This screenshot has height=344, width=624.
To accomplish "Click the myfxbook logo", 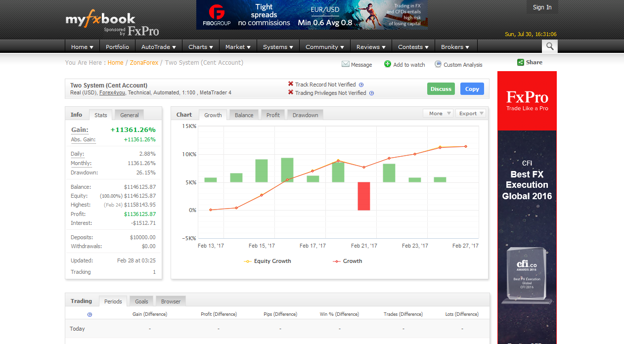I will (x=100, y=19).
